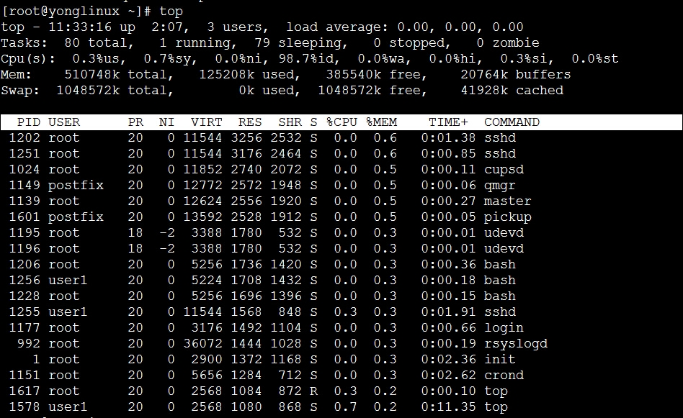Select PID 1251 in process list
The width and height of the screenshot is (683, 418).
24,154
